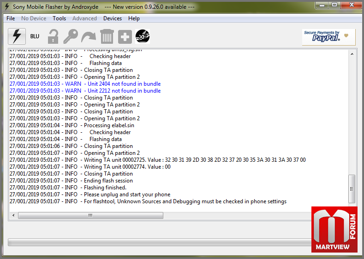Click log line 'Unit 2212 not found in bundle'
The width and height of the screenshot is (364, 259).
(x=85, y=91)
